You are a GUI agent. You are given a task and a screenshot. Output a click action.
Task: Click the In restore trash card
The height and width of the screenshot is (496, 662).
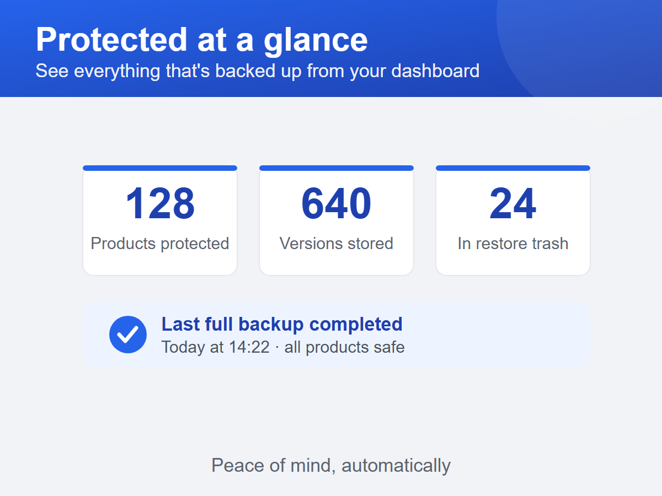[513, 220]
